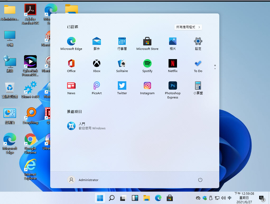
Task: Open the Xbox app
Action: click(x=97, y=66)
